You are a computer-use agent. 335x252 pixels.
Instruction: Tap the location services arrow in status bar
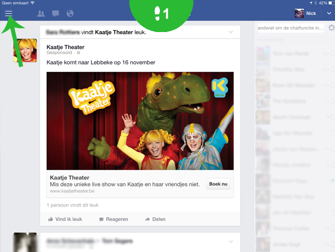click(x=310, y=3)
